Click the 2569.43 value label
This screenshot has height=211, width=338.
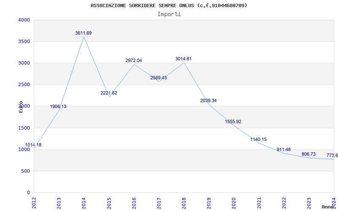pos(159,78)
